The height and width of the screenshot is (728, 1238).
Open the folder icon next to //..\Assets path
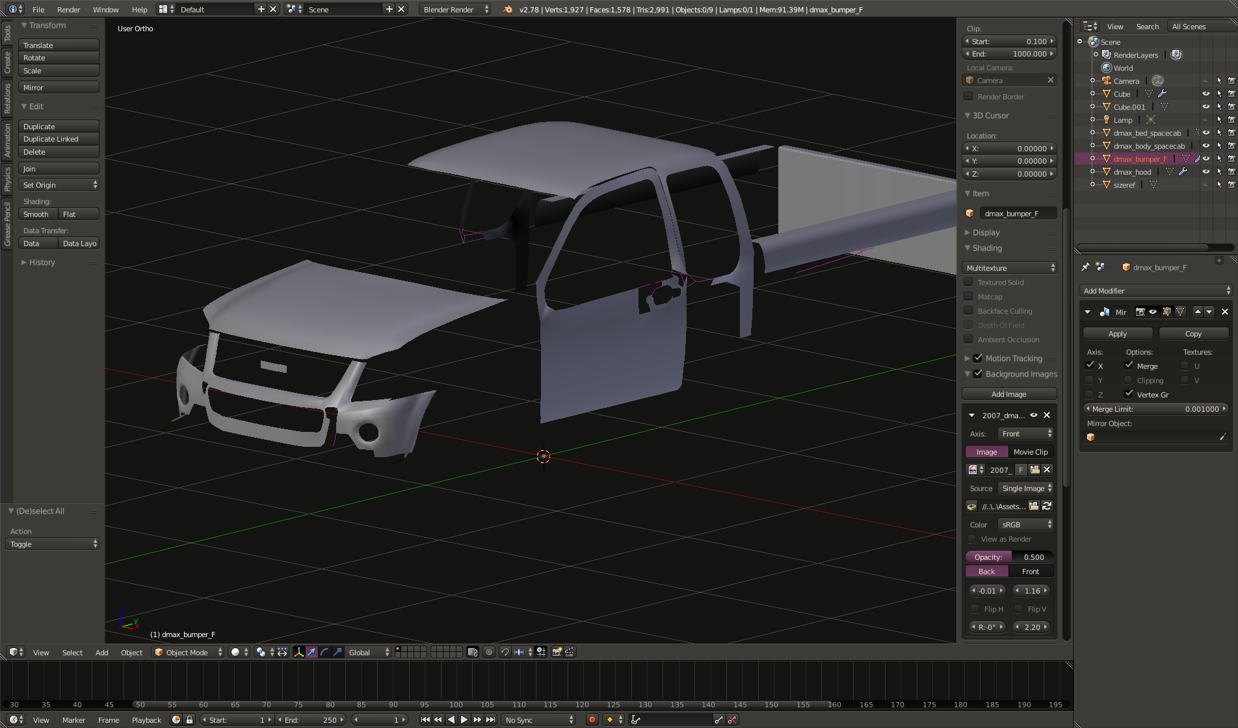1034,506
